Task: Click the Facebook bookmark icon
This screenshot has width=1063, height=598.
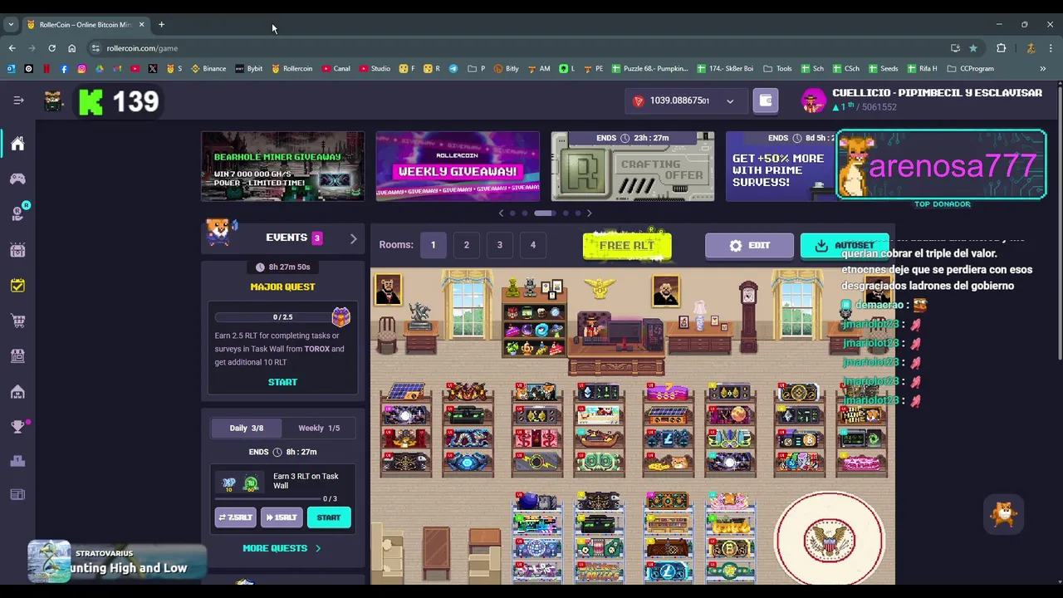Action: click(x=64, y=68)
